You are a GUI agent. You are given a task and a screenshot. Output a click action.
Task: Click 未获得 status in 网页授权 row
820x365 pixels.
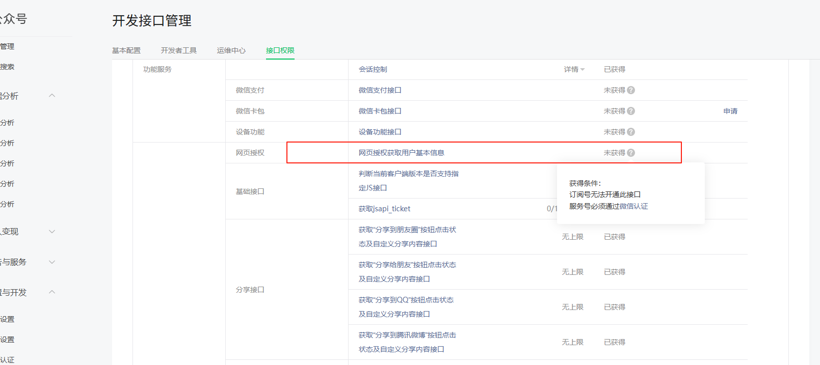click(x=615, y=153)
